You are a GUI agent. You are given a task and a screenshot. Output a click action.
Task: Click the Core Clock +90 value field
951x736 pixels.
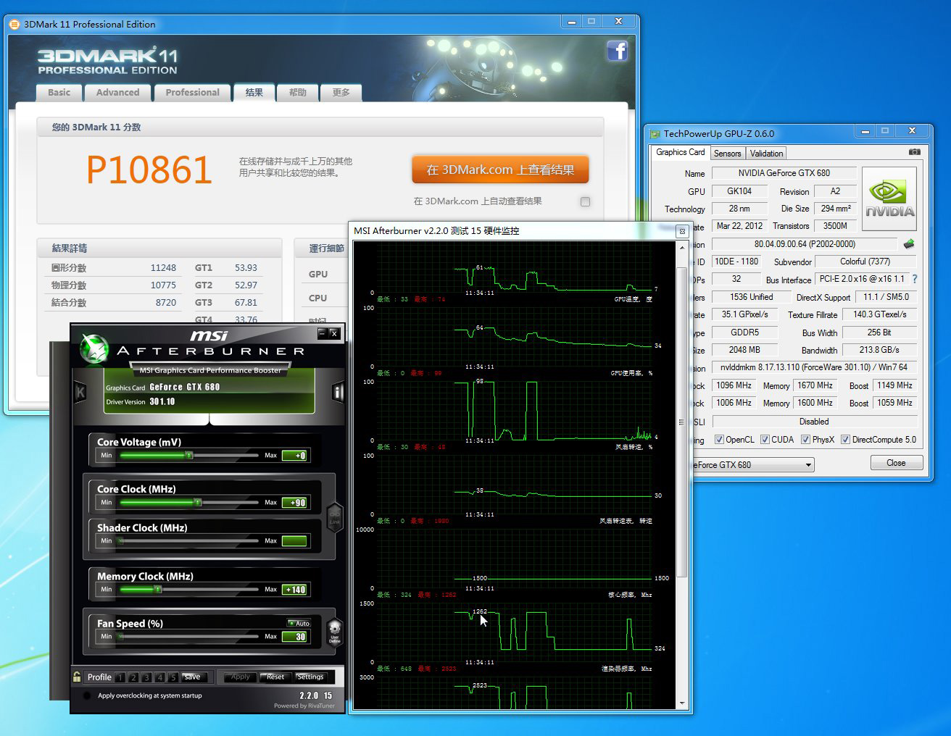[x=294, y=503]
